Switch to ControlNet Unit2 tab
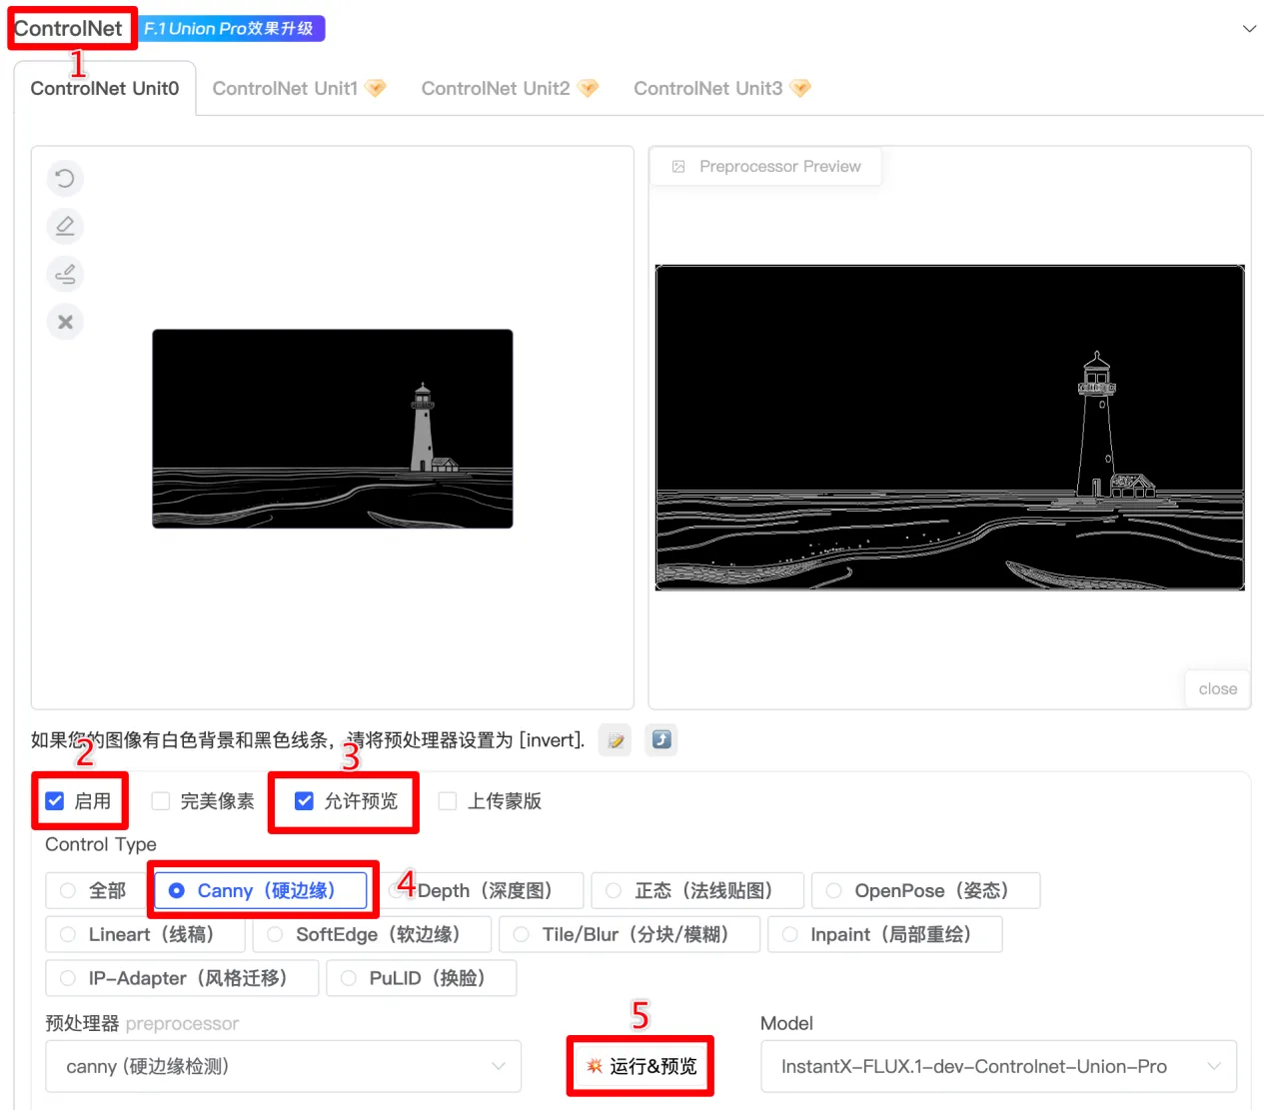 pos(497,89)
